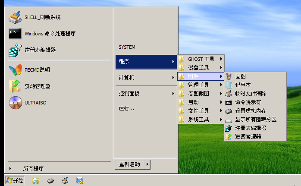Expand the 磁盘工具 submenu arrow

point(221,68)
